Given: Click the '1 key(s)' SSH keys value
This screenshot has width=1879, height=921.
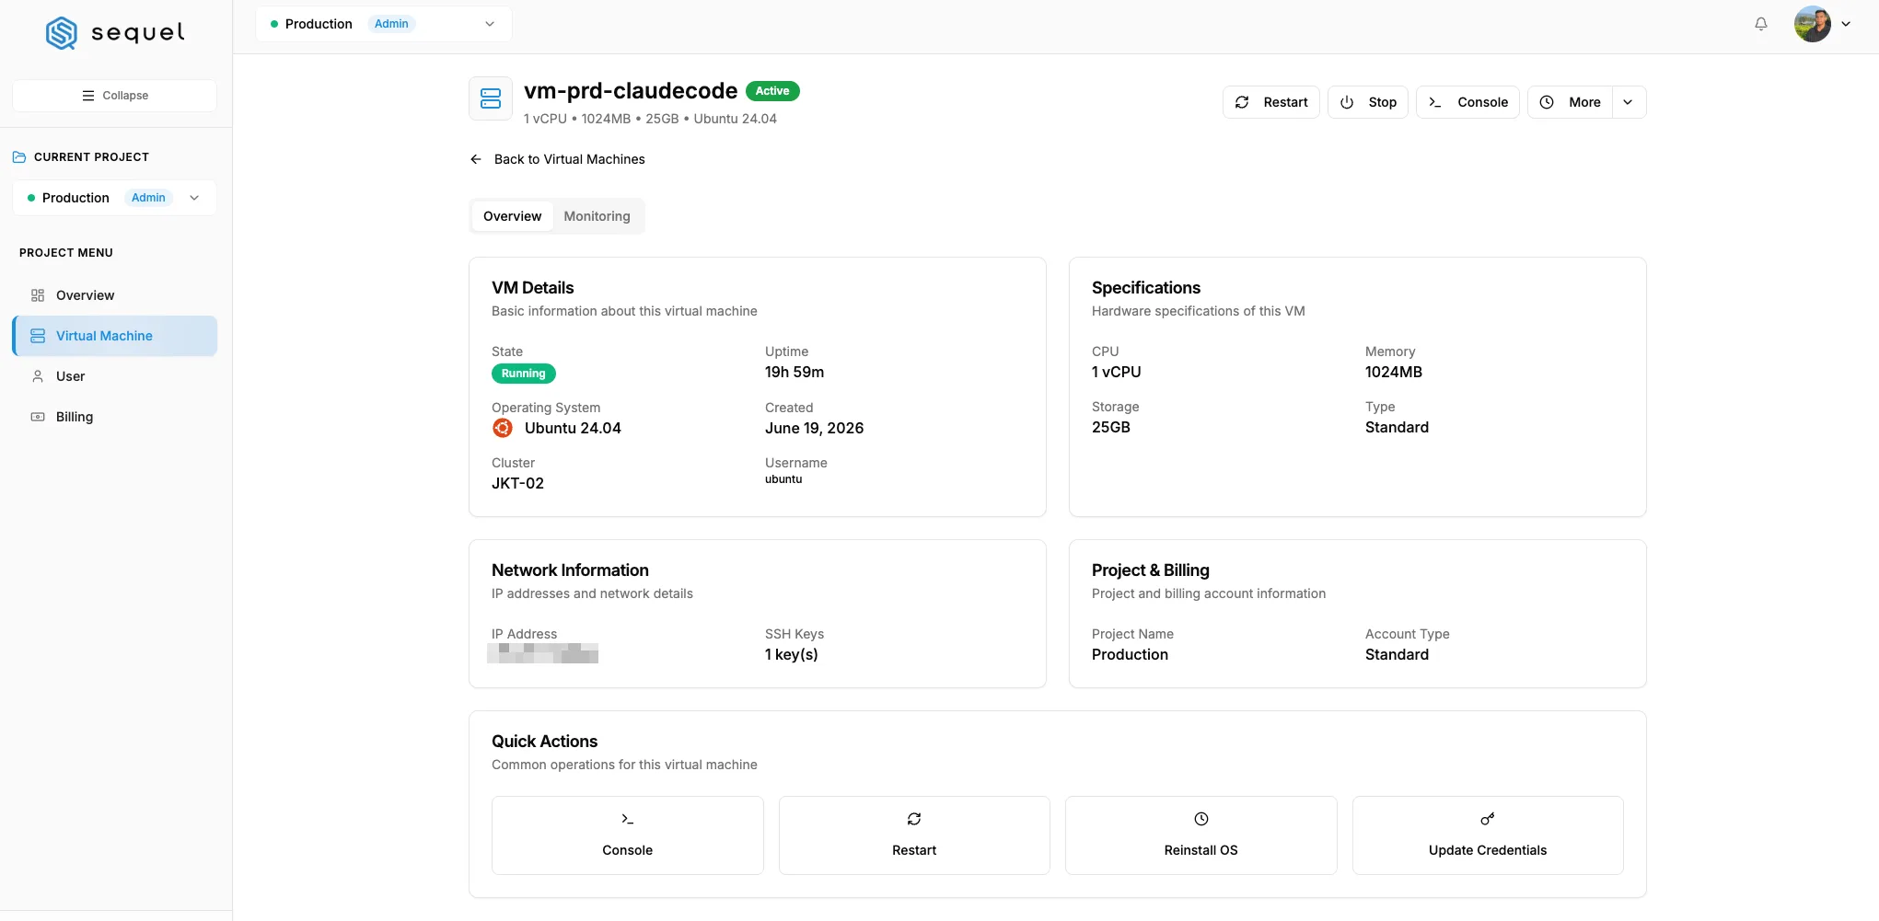Looking at the screenshot, I should point(792,654).
